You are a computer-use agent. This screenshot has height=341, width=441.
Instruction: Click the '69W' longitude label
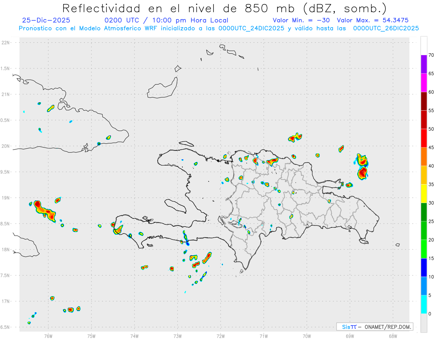tap(350, 336)
